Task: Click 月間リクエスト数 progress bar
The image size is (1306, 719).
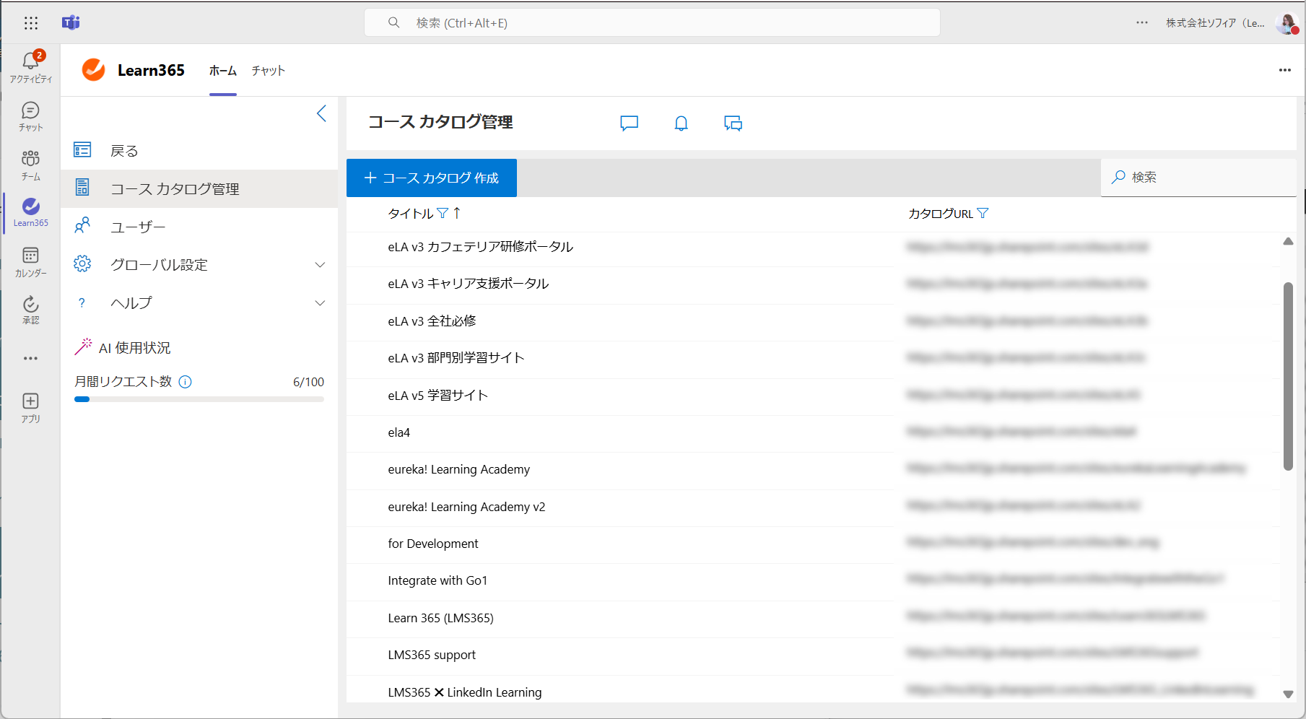Action: [x=199, y=399]
